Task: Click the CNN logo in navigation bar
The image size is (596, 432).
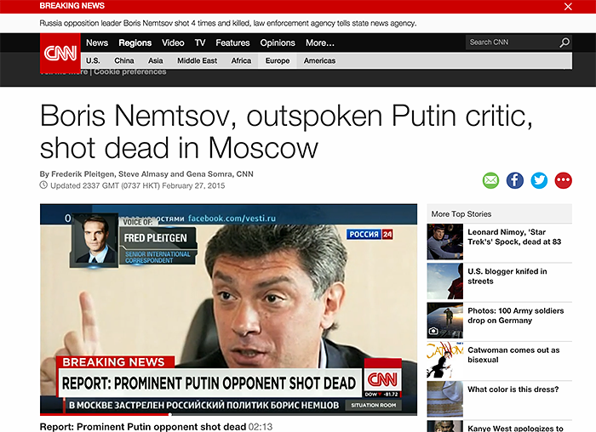Action: (x=60, y=52)
